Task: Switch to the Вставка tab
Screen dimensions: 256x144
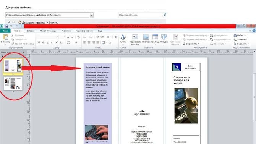Action: click(x=31, y=31)
